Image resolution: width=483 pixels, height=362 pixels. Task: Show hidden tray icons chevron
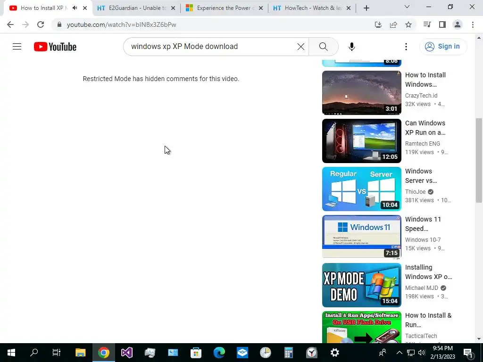tap(399, 353)
